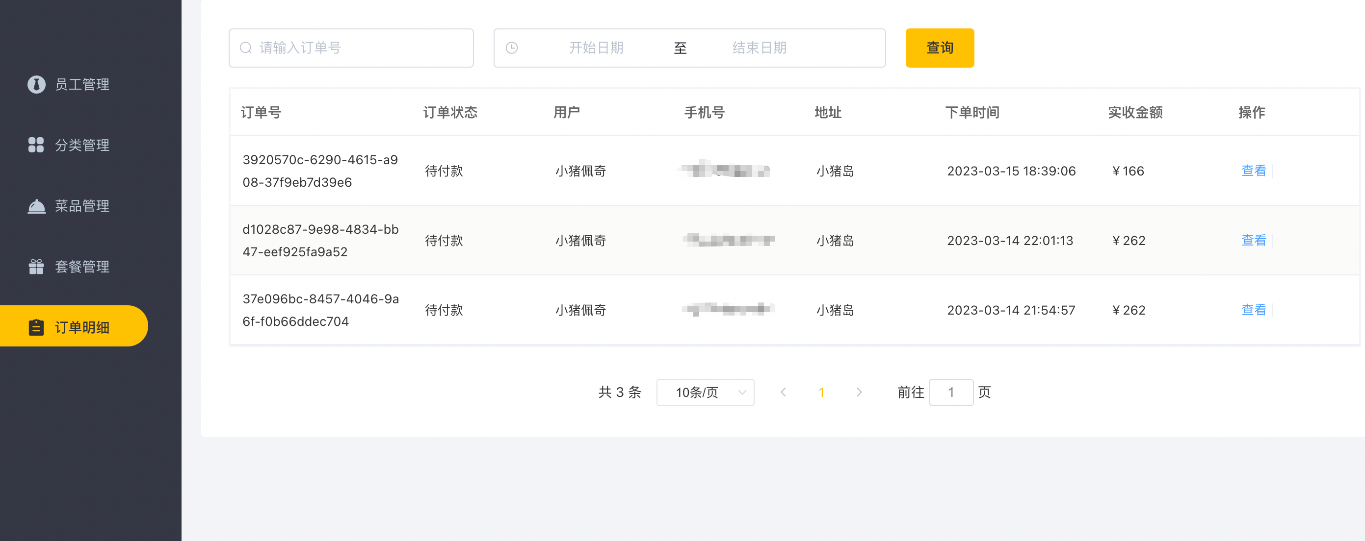Go to previous page with left arrow

(x=783, y=392)
